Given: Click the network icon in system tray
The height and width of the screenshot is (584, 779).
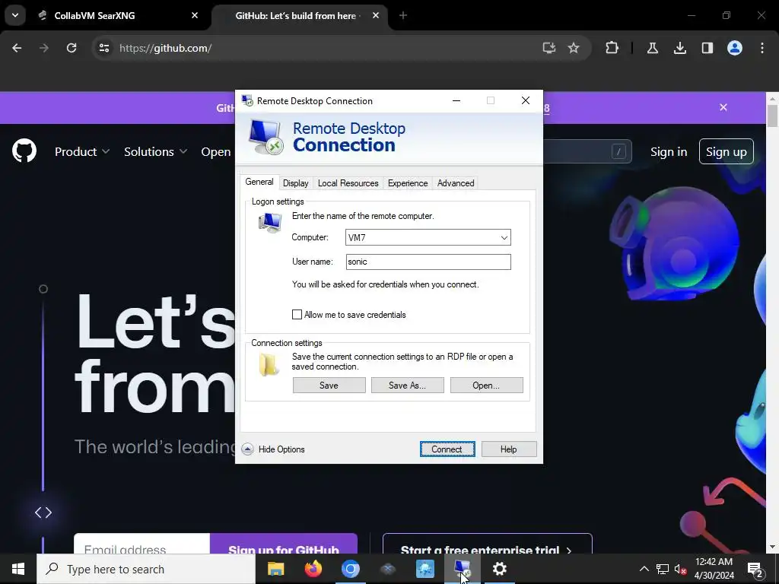Looking at the screenshot, I should [663, 569].
